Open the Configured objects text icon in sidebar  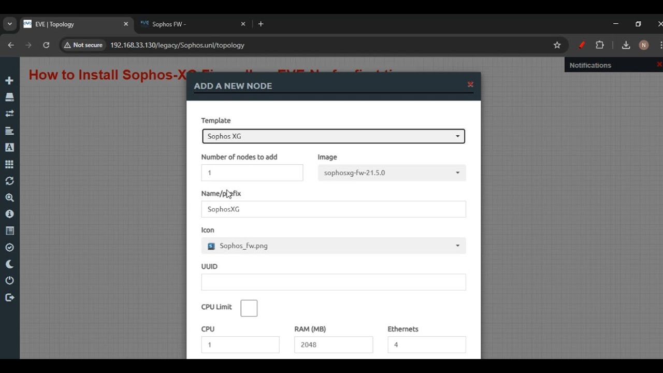pyautogui.click(x=9, y=147)
